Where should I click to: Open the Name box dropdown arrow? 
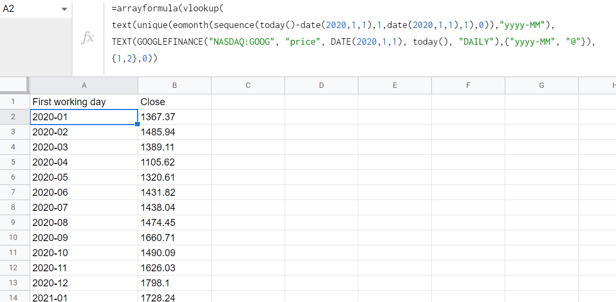(x=64, y=9)
